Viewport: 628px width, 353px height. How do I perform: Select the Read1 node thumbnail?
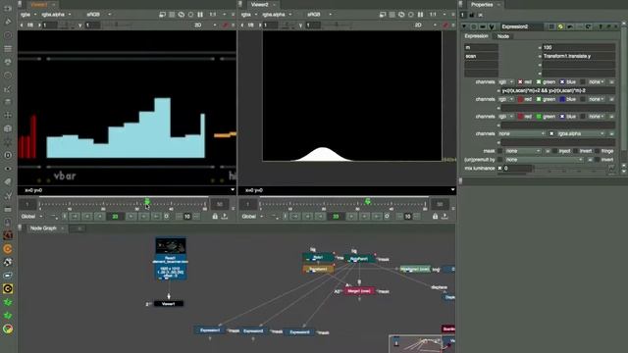pos(171,245)
